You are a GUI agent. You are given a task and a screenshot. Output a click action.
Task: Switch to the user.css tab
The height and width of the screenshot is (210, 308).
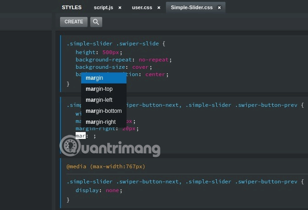click(142, 7)
